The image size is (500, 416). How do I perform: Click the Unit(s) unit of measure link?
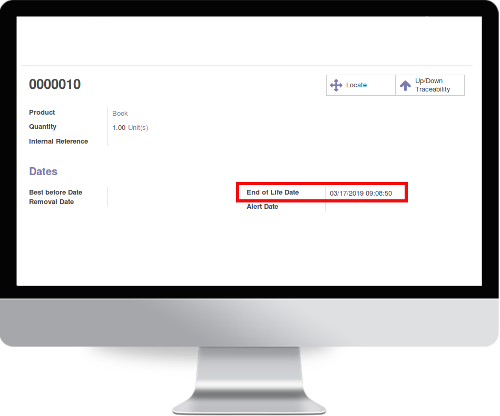coord(138,128)
